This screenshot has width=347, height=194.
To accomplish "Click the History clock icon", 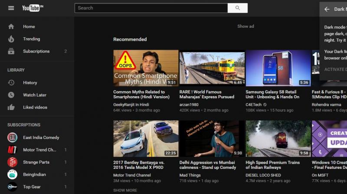I will coord(11,83).
